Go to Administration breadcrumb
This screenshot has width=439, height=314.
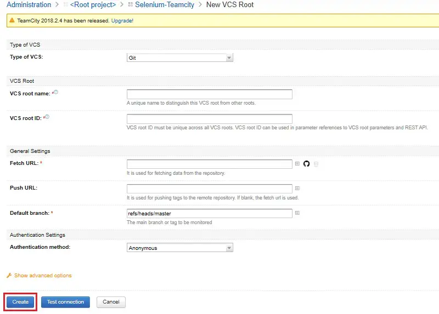[x=29, y=5]
